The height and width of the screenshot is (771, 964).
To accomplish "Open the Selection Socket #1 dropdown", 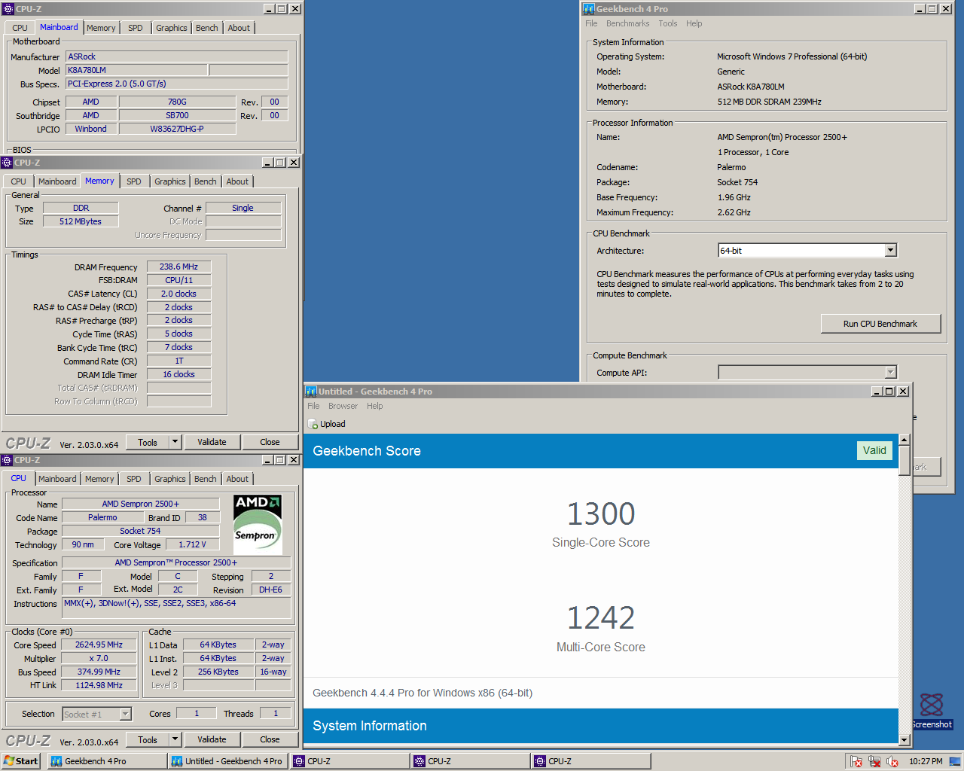I will [x=126, y=714].
